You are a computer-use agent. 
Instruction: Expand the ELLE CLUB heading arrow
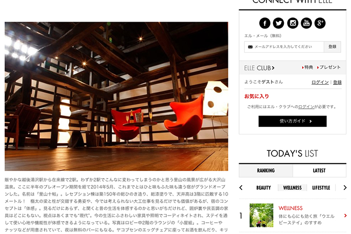click(273, 68)
